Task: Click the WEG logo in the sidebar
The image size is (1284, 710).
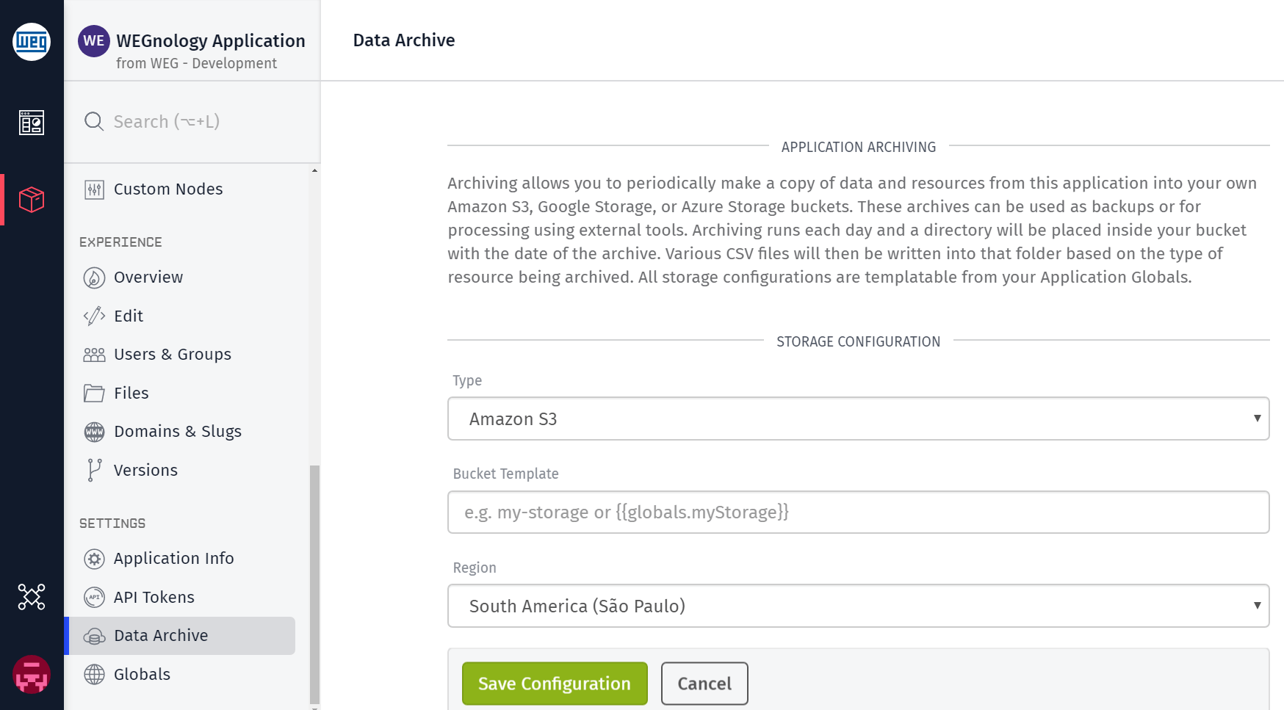Action: pos(32,42)
